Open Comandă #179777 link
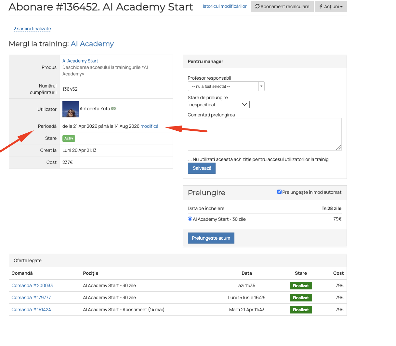Image resolution: width=396 pixels, height=346 pixels. 31,298
